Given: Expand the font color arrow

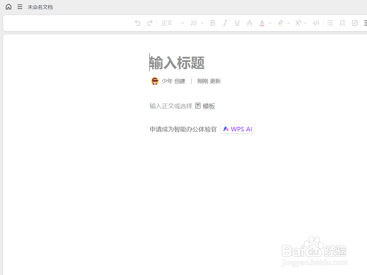Looking at the screenshot, I should pyautogui.click(x=270, y=23).
